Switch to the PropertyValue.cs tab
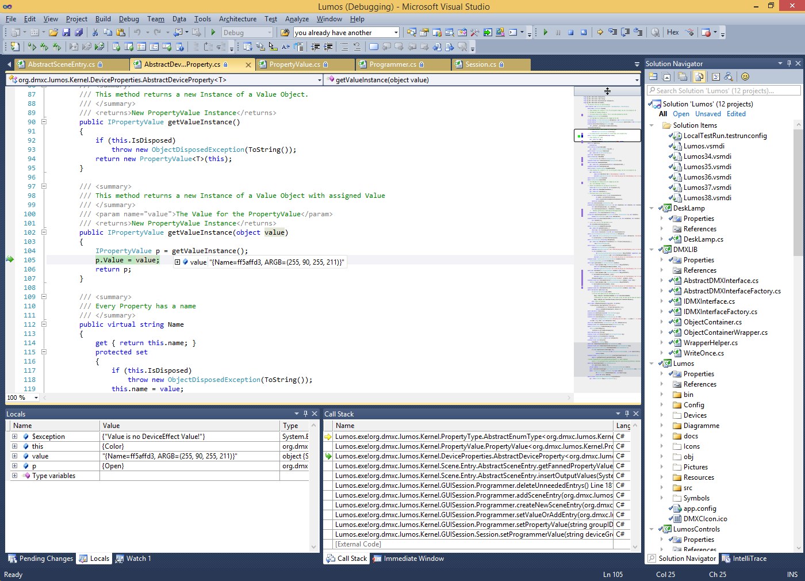This screenshot has width=805, height=581. pyautogui.click(x=294, y=64)
